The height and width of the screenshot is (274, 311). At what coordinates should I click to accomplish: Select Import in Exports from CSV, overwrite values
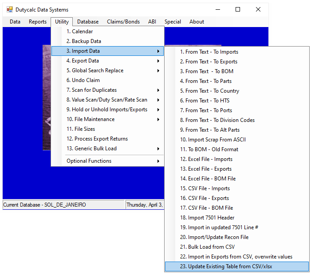tap(237, 257)
